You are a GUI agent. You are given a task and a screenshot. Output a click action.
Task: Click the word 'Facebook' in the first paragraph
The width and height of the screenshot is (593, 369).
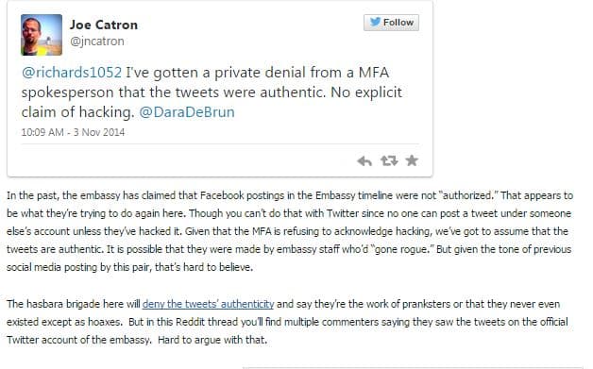[x=222, y=195]
